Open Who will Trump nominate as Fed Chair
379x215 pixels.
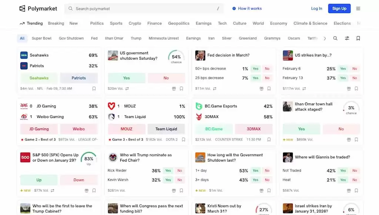click(x=146, y=158)
